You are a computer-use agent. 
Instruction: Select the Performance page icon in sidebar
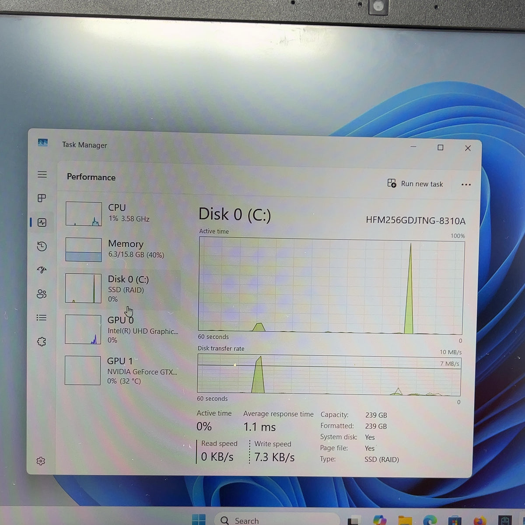pos(42,222)
